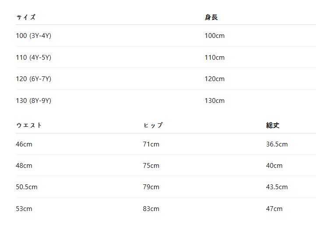Click the 130cm height value
316x228 pixels.
(x=214, y=101)
